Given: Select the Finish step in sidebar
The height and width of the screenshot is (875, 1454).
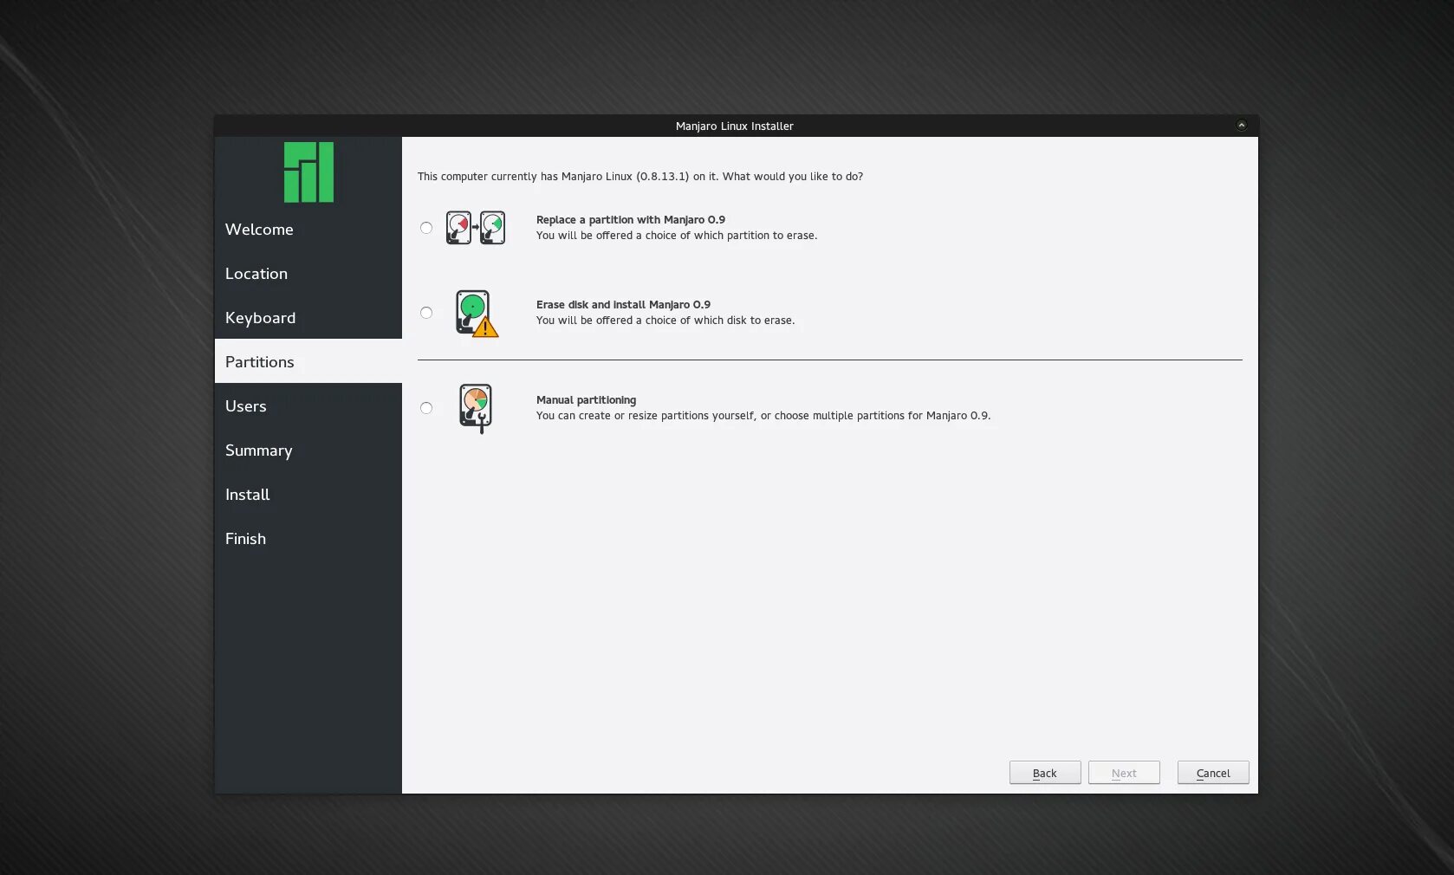Looking at the screenshot, I should (245, 538).
